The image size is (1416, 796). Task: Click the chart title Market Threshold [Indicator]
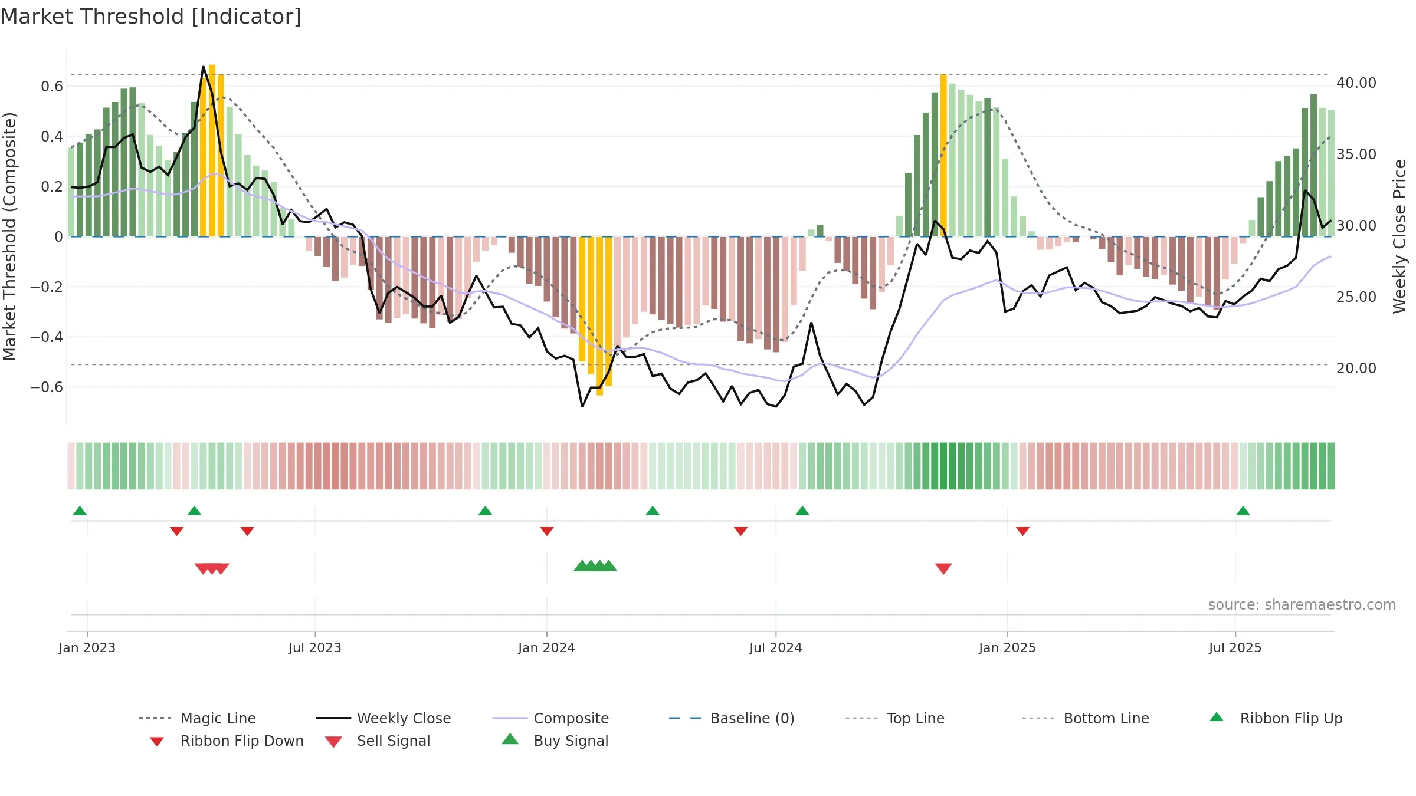pyautogui.click(x=151, y=17)
